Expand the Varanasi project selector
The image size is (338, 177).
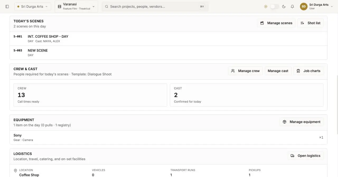[x=76, y=6]
